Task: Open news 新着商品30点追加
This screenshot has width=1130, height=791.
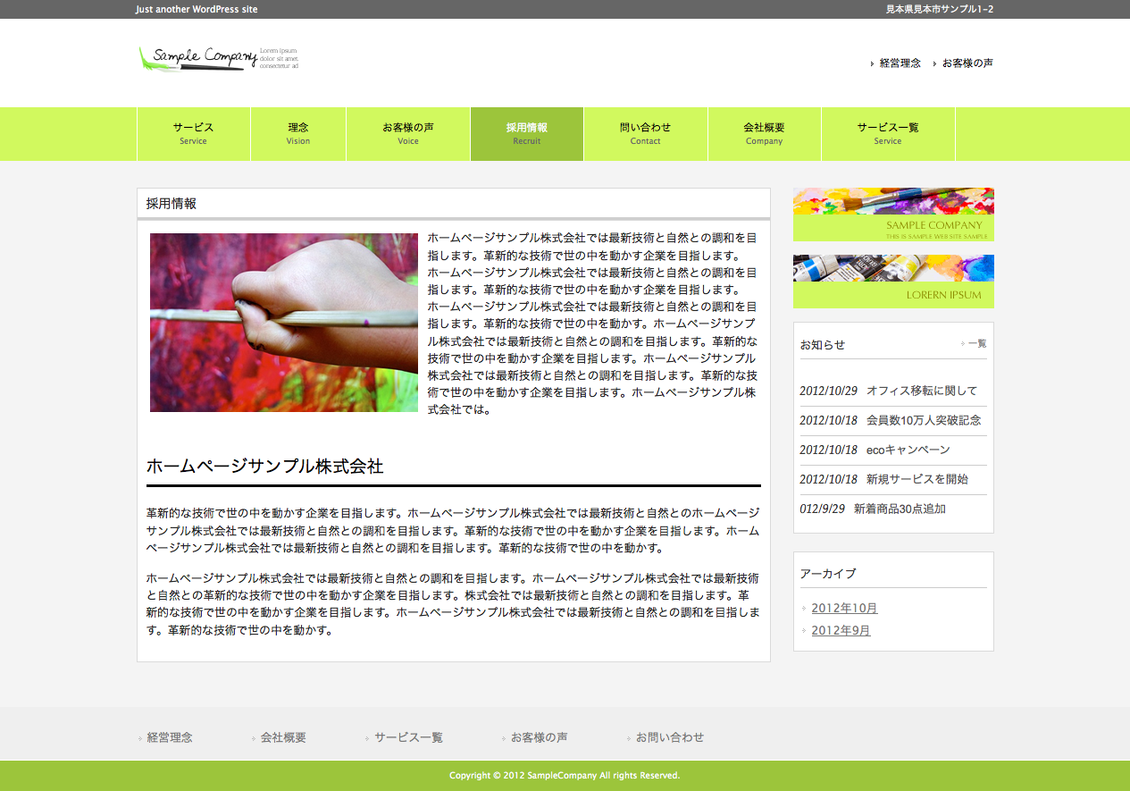Action: coord(900,509)
